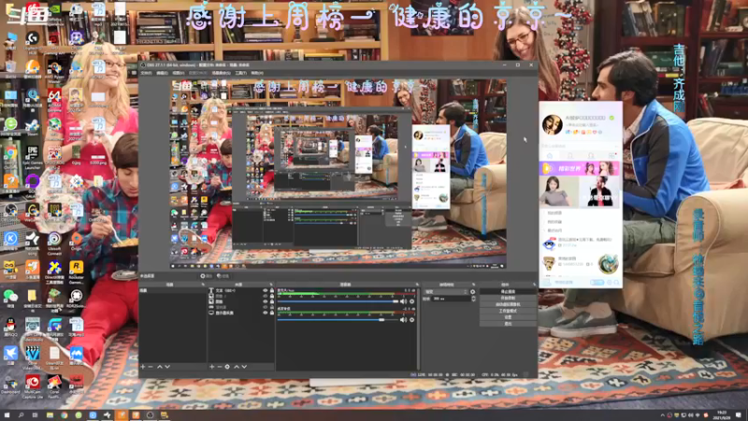The height and width of the screenshot is (421, 748).
Task: Open QQ search magnifier at panel bottom
Action: point(616,283)
